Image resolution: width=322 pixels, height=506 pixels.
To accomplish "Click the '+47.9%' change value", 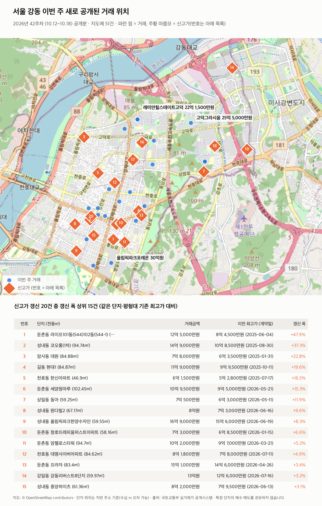I will click(x=298, y=335).
